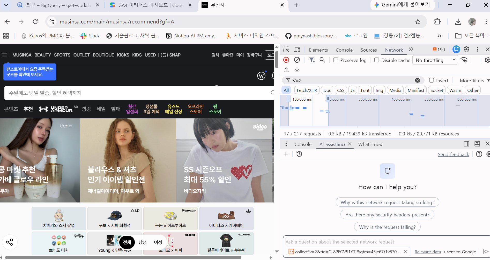Select the CSS request type filter
This screenshot has height=260, width=490.
[x=341, y=90]
